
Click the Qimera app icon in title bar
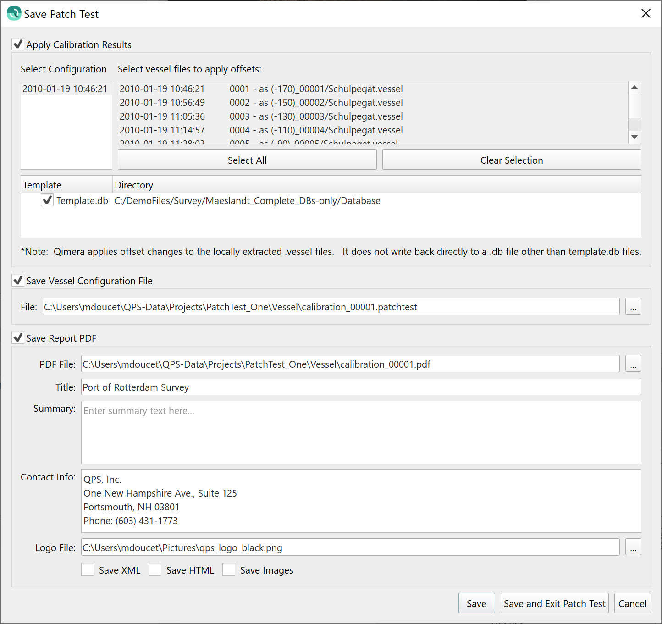[x=14, y=13]
